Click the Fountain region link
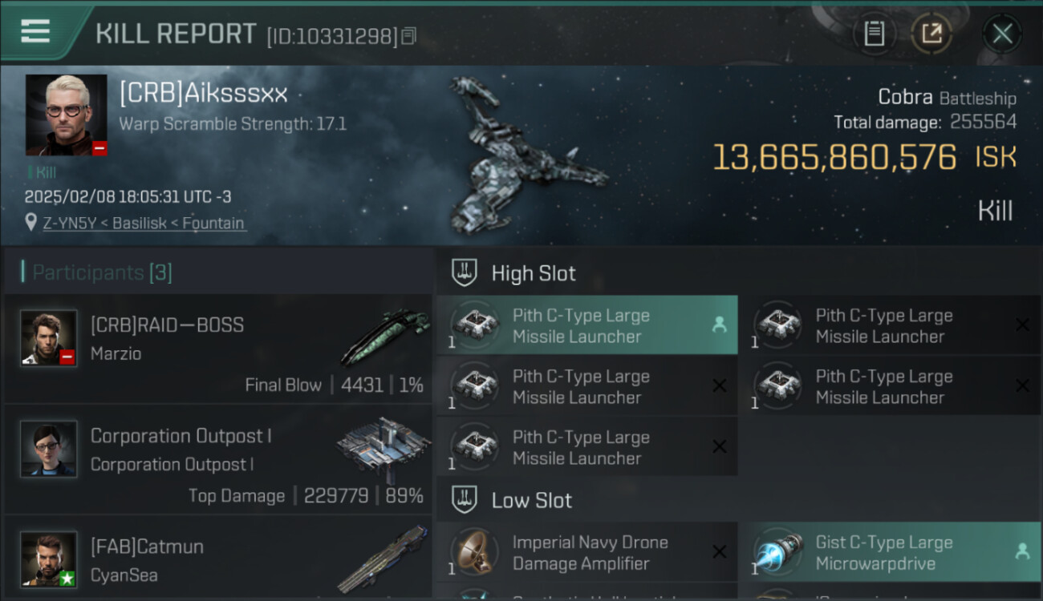 [x=213, y=223]
